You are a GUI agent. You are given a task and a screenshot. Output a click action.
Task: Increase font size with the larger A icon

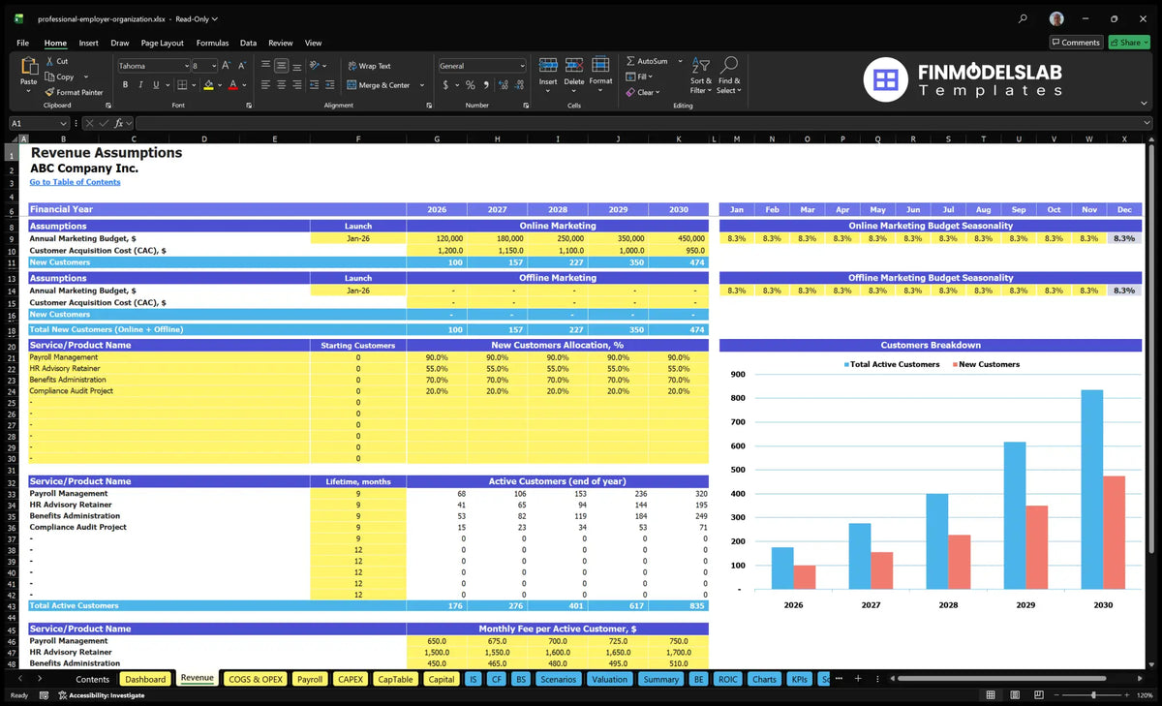(227, 66)
